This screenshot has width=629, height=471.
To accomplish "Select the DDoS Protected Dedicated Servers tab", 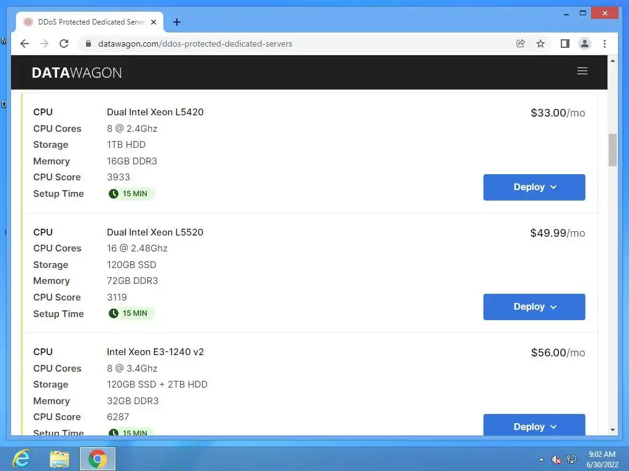I will (90, 22).
